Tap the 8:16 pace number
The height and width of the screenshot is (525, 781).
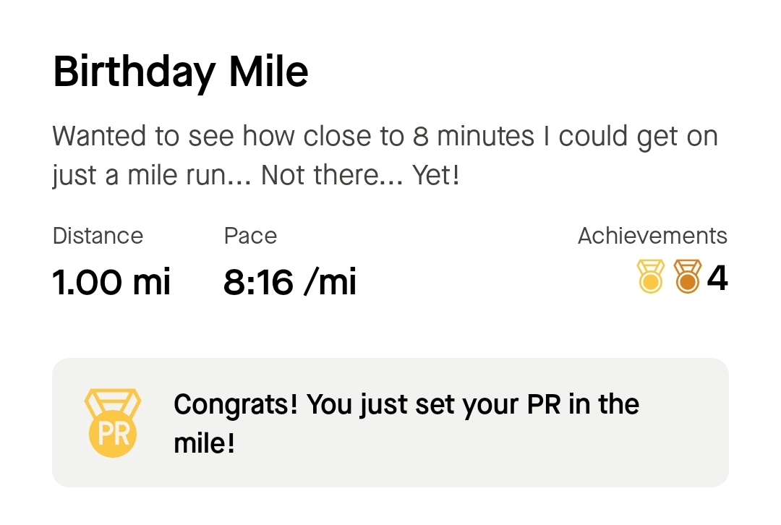(257, 282)
